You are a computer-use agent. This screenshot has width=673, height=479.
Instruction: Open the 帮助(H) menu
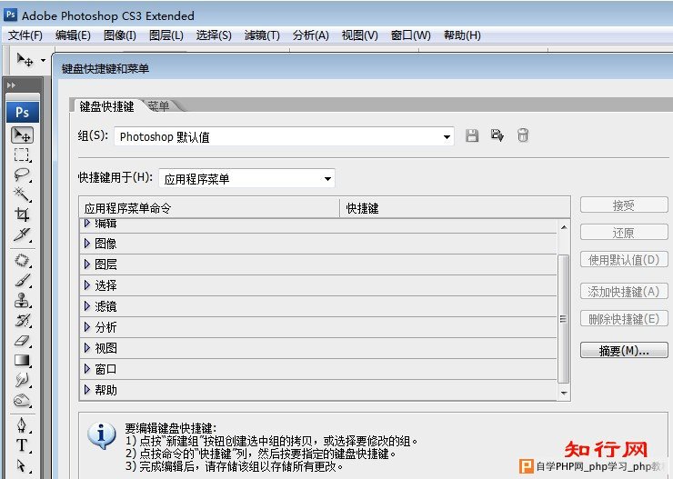(462, 35)
